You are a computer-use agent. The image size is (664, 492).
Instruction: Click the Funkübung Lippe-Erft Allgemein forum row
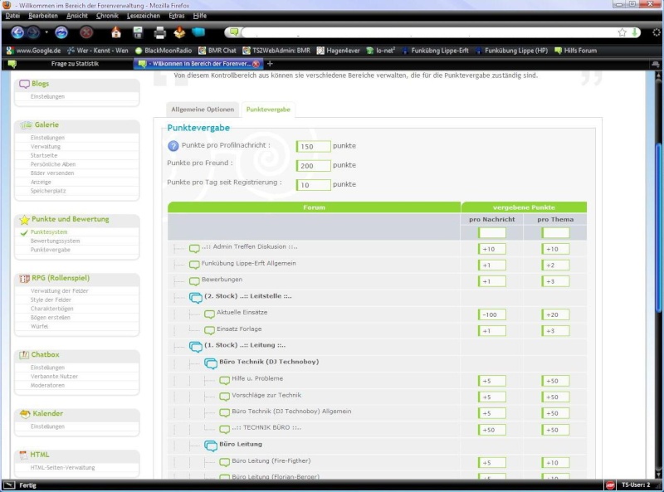tap(377, 265)
